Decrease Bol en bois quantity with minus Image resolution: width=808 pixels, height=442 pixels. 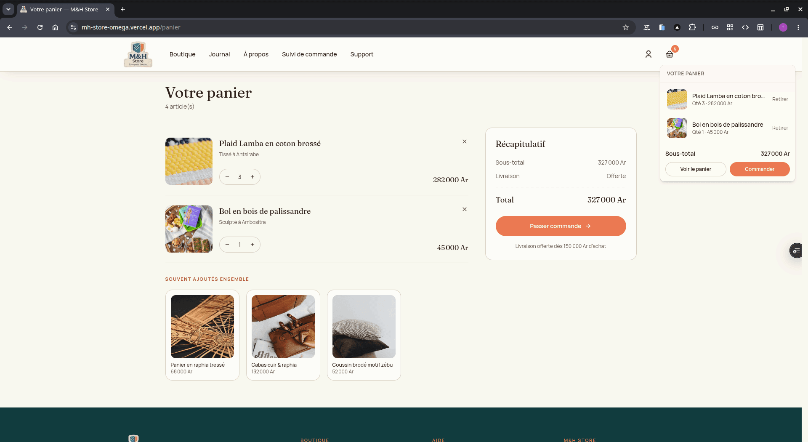(227, 245)
